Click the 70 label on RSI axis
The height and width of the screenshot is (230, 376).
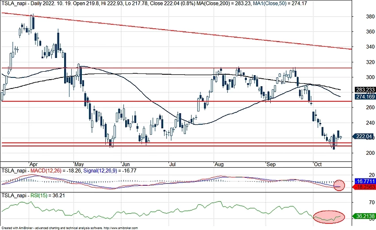coord(372,203)
